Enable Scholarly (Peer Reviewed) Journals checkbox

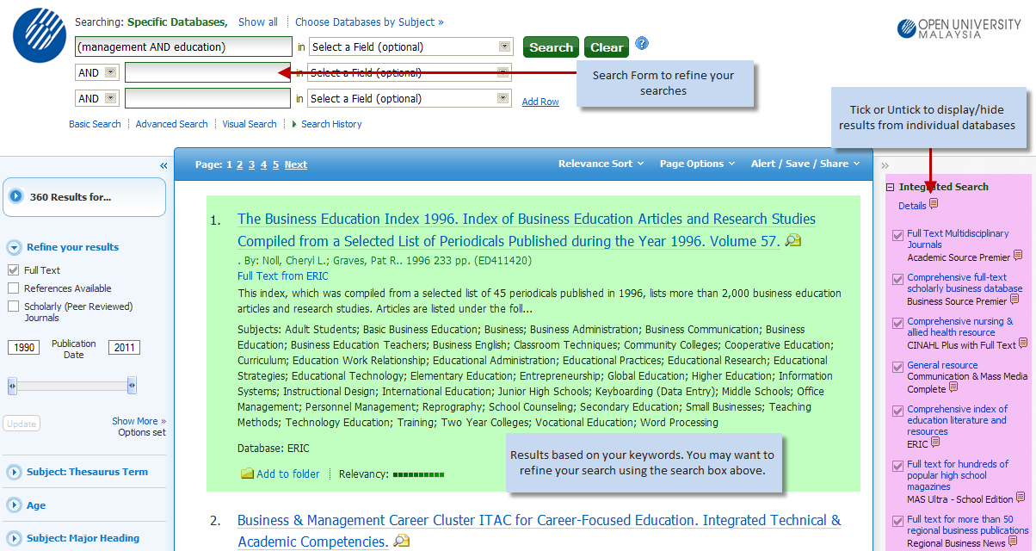tap(13, 306)
